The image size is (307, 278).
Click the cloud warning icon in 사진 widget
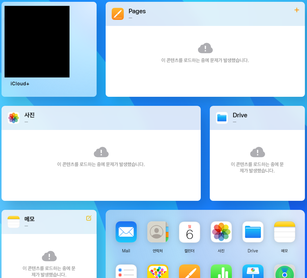point(101,152)
